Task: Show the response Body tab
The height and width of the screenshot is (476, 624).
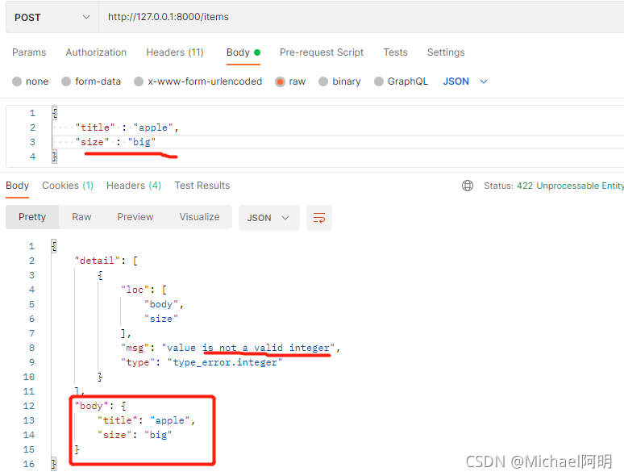Action: 17,186
